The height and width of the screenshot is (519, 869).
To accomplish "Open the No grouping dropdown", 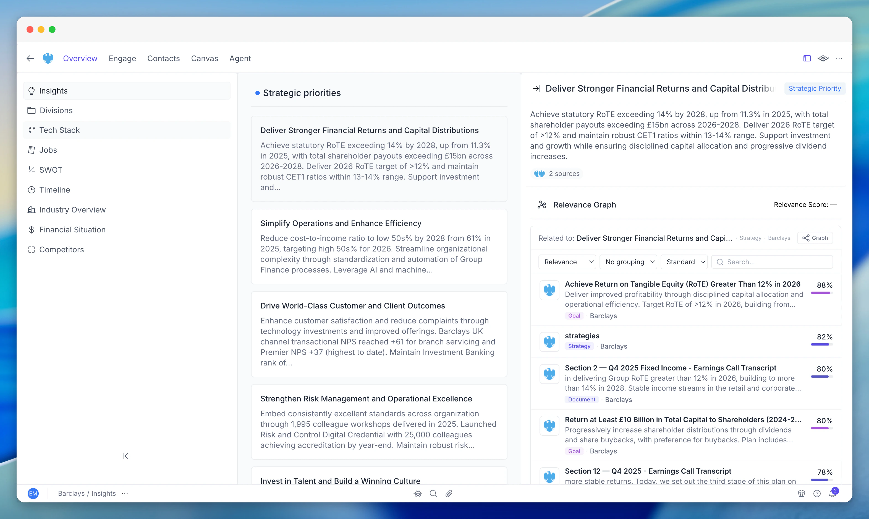I will pos(629,262).
